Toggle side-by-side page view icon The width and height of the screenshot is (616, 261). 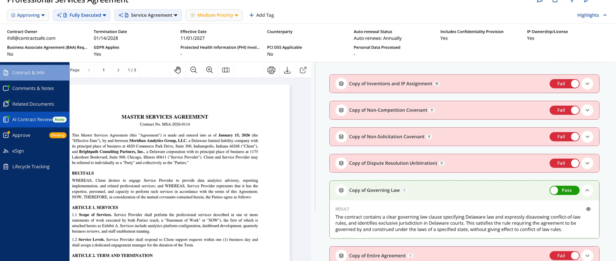226,70
